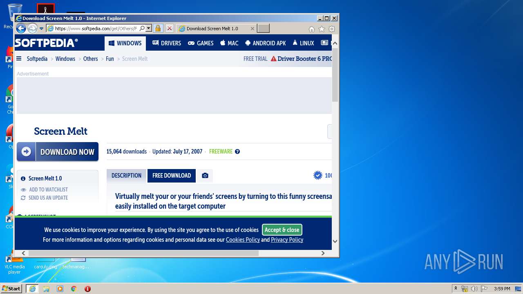The height and width of the screenshot is (294, 523).
Task: Open the recent pages dropdown arrow
Action: pos(41,29)
